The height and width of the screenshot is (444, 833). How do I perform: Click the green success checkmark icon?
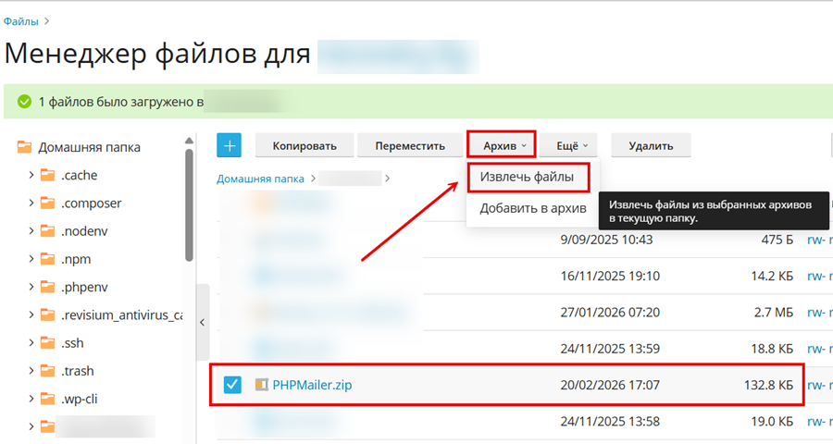(x=24, y=102)
